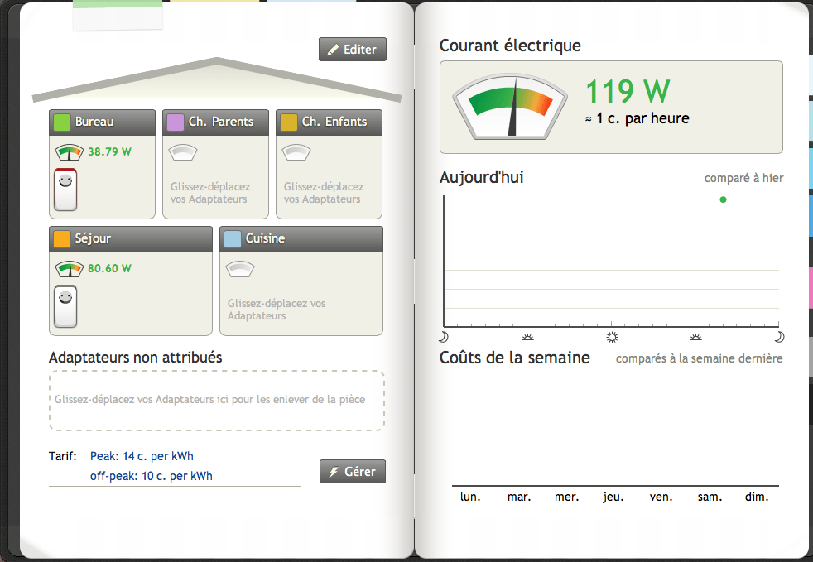Viewport: 813px width, 562px height.
Task: Click the yellow Ch. Enfants color swatch
Action: tap(289, 122)
